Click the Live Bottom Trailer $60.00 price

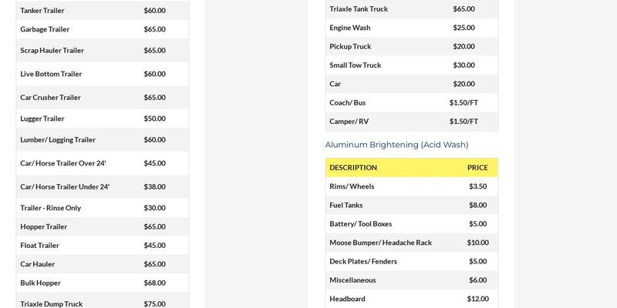pyautogui.click(x=154, y=74)
